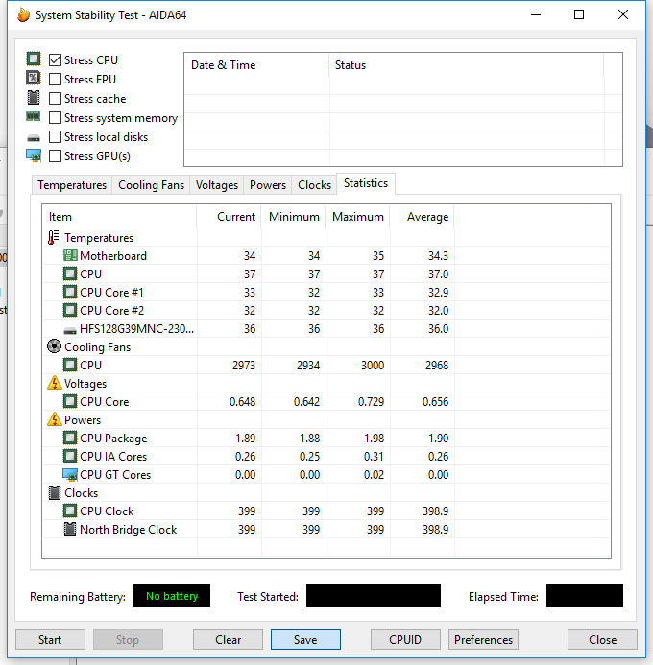
Task: Click the warning bolt icon next to Powers
Action: (55, 419)
